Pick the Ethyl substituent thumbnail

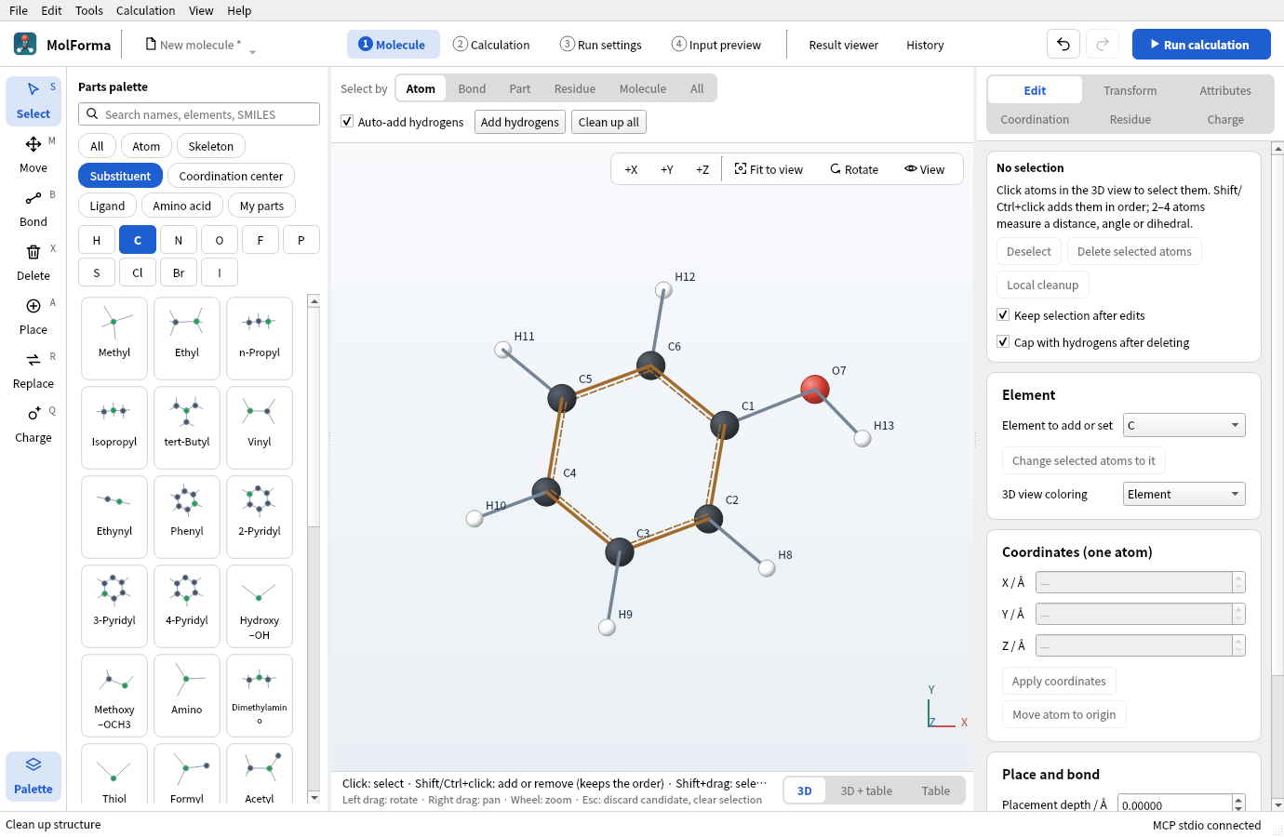(187, 338)
